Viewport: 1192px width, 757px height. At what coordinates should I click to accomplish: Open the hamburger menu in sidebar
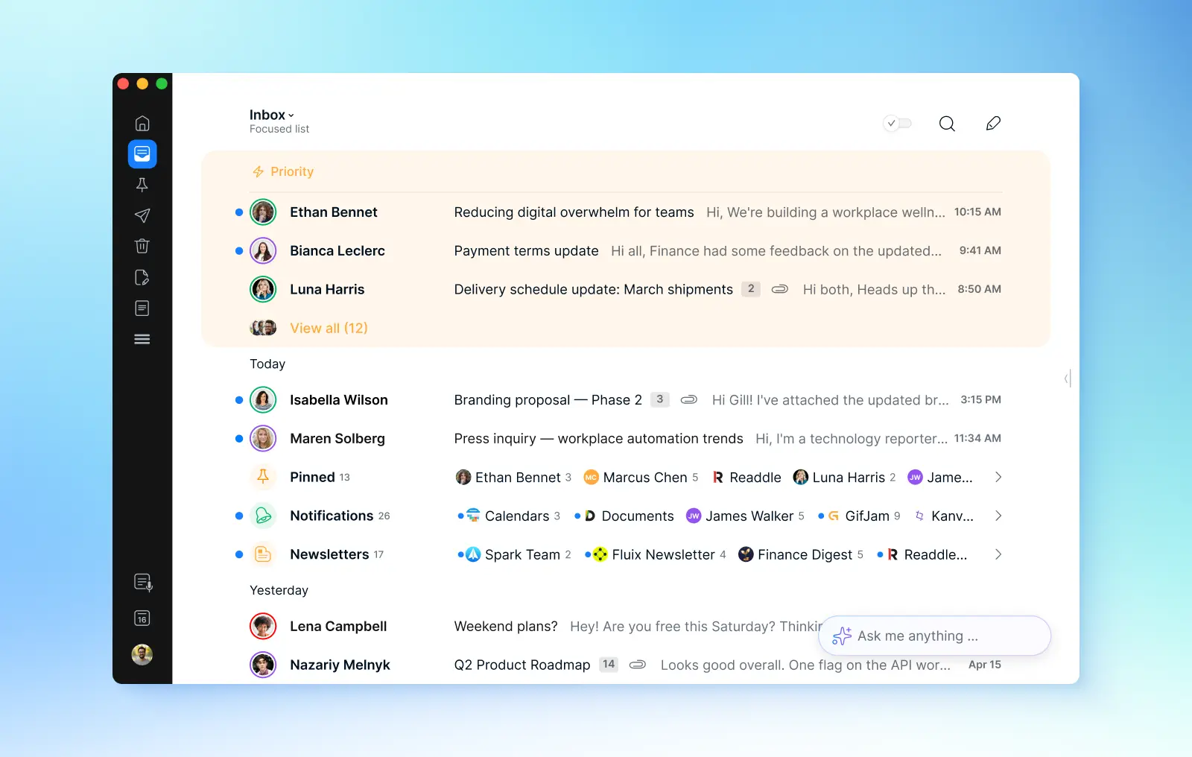142,339
